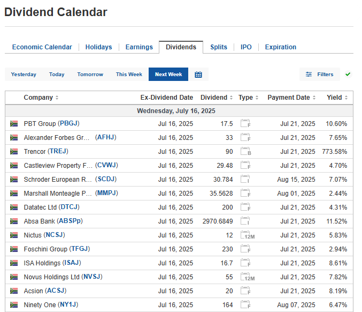The image size is (362, 312).
Task: Click the flag icon beside Datatec Ltd
Action: 14,207
